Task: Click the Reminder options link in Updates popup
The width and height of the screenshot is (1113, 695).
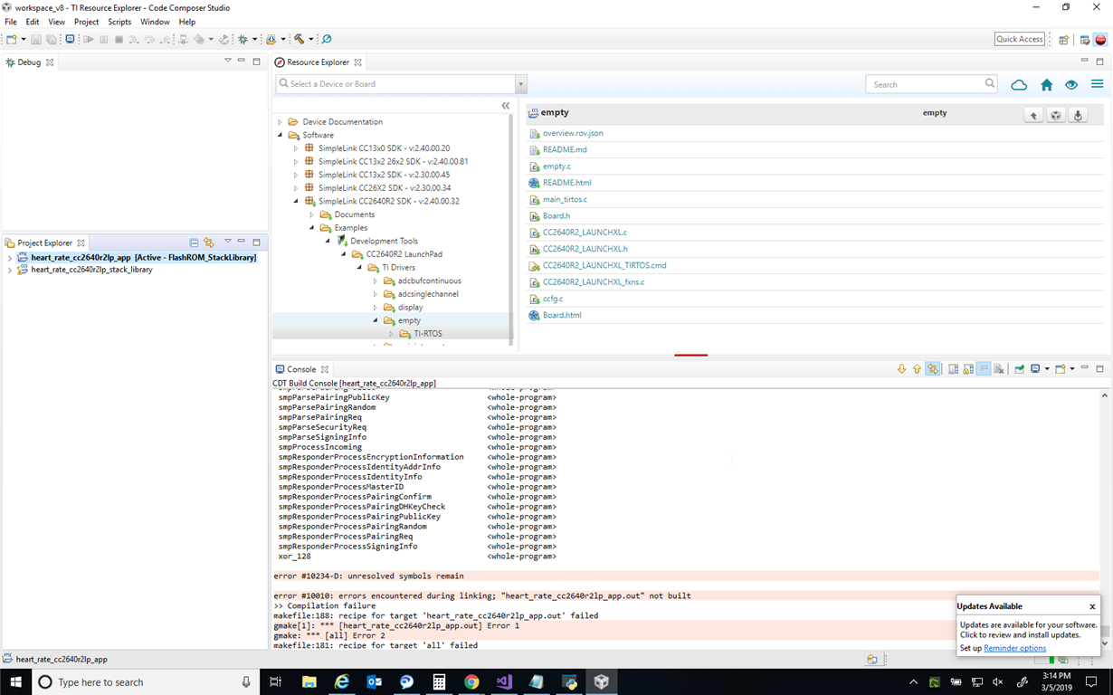Action: click(x=1015, y=648)
